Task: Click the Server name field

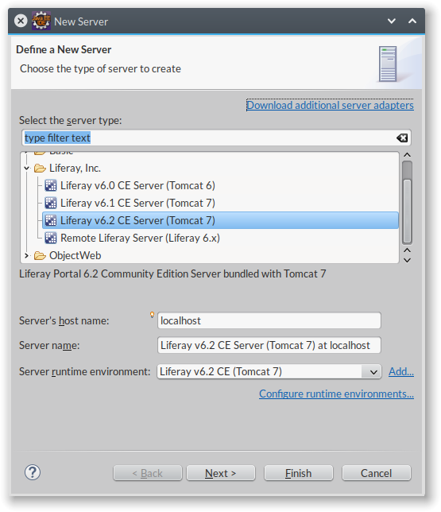Action: tap(269, 345)
